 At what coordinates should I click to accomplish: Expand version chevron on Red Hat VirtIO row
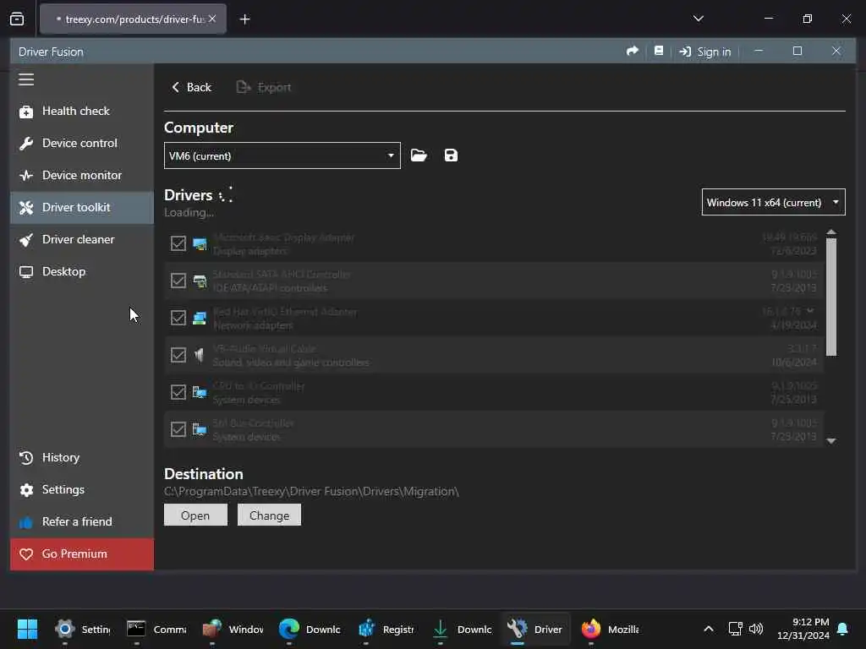pyautogui.click(x=810, y=311)
